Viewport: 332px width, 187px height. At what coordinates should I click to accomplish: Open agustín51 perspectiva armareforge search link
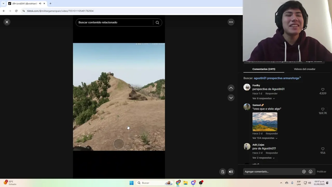pyautogui.click(x=277, y=78)
